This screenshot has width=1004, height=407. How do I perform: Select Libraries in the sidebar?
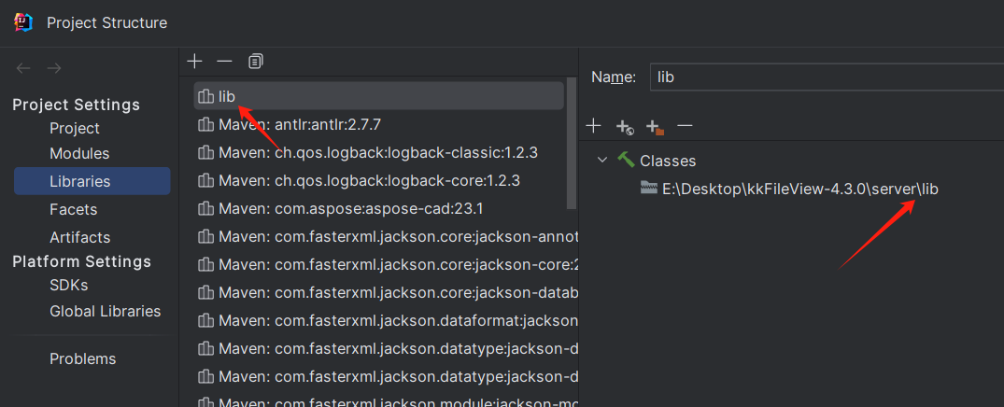[92, 181]
